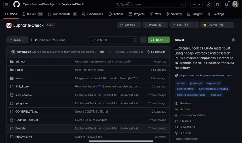The height and width of the screenshot is (143, 242).
Task: Open the Discussions tab
Action: tap(93, 14)
